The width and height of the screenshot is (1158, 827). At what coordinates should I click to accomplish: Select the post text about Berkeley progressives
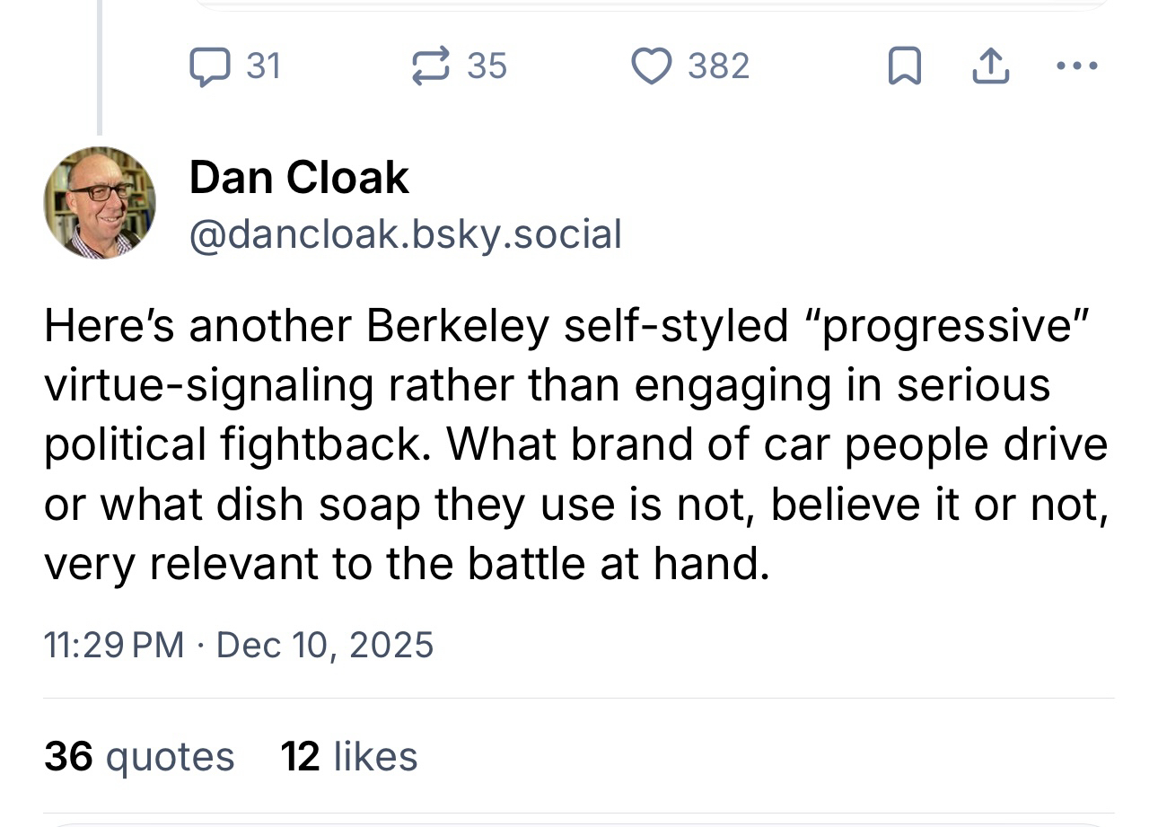coord(575,444)
